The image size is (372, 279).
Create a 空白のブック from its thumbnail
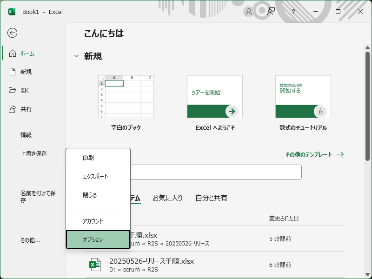[126, 97]
